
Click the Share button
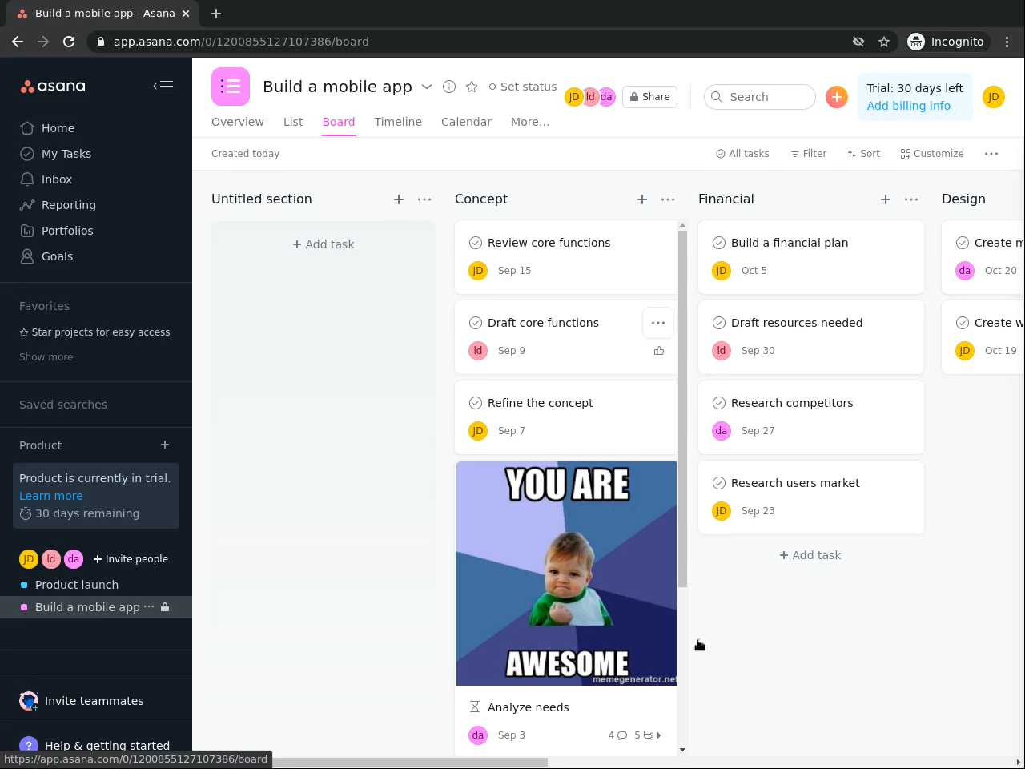650,97
